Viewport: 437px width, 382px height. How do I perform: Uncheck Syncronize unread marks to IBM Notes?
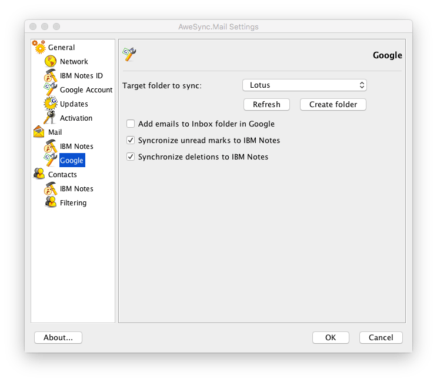(131, 141)
